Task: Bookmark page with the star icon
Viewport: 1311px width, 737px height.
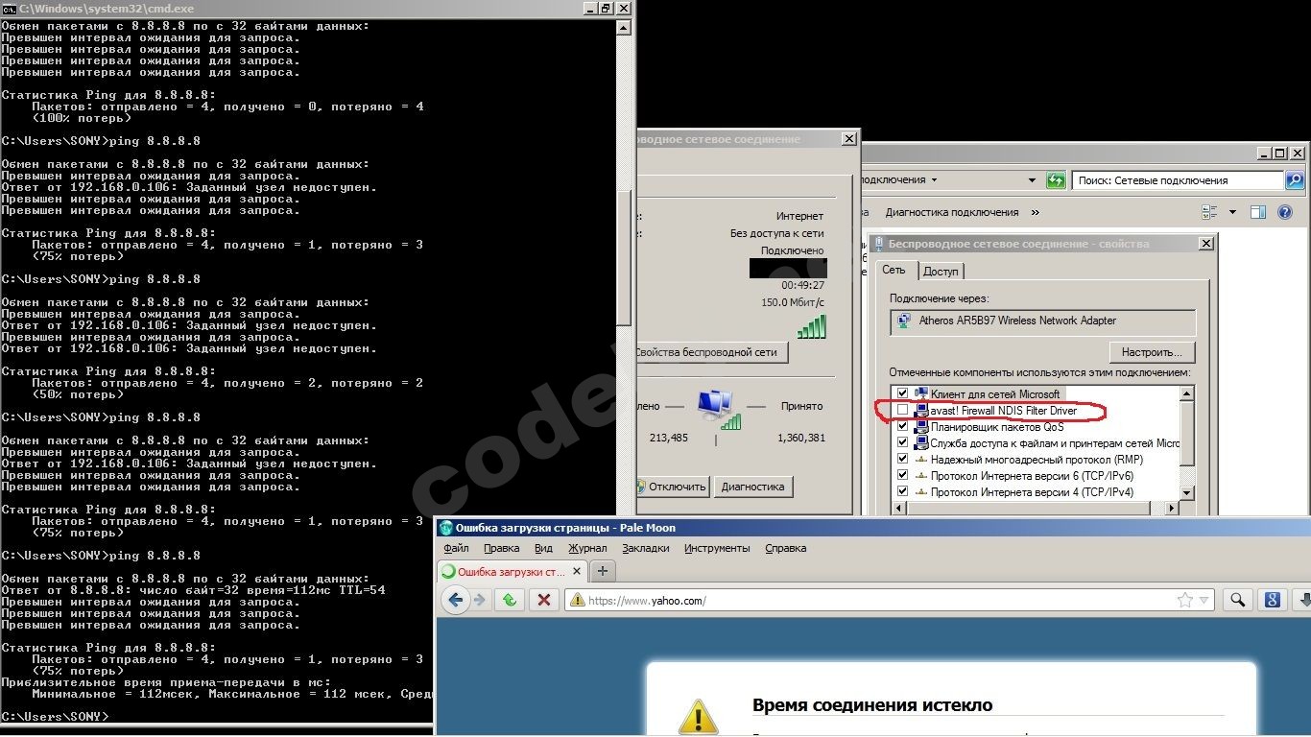Action: point(1185,600)
